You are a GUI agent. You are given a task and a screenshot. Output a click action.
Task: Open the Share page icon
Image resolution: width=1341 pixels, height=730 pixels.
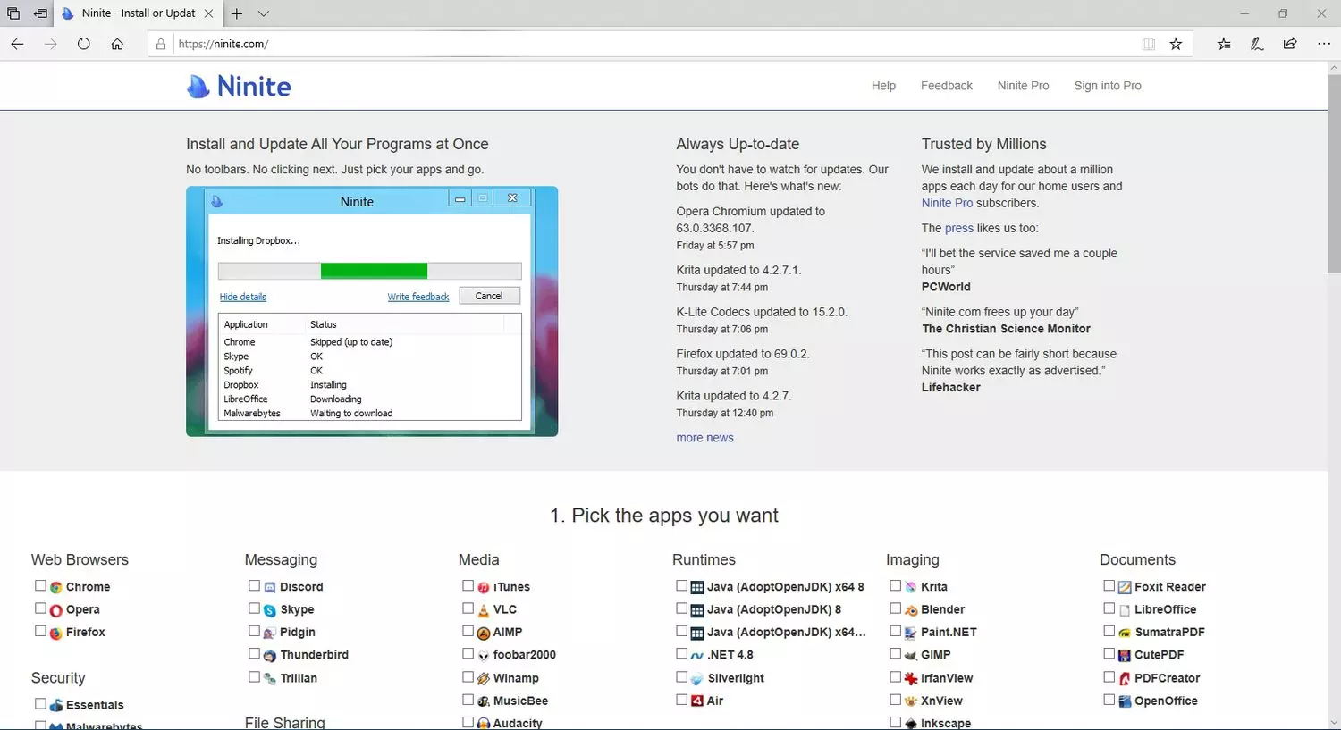point(1290,44)
